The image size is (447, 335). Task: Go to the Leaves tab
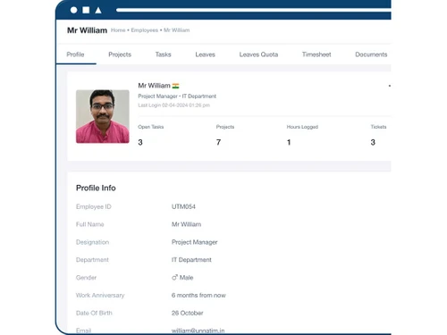[205, 54]
